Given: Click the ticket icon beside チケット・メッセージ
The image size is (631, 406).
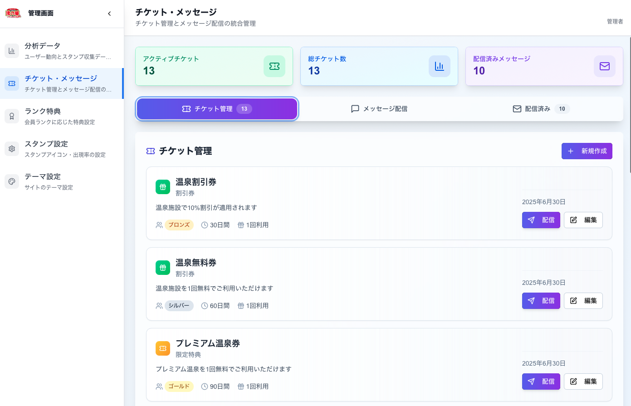Looking at the screenshot, I should [12, 83].
